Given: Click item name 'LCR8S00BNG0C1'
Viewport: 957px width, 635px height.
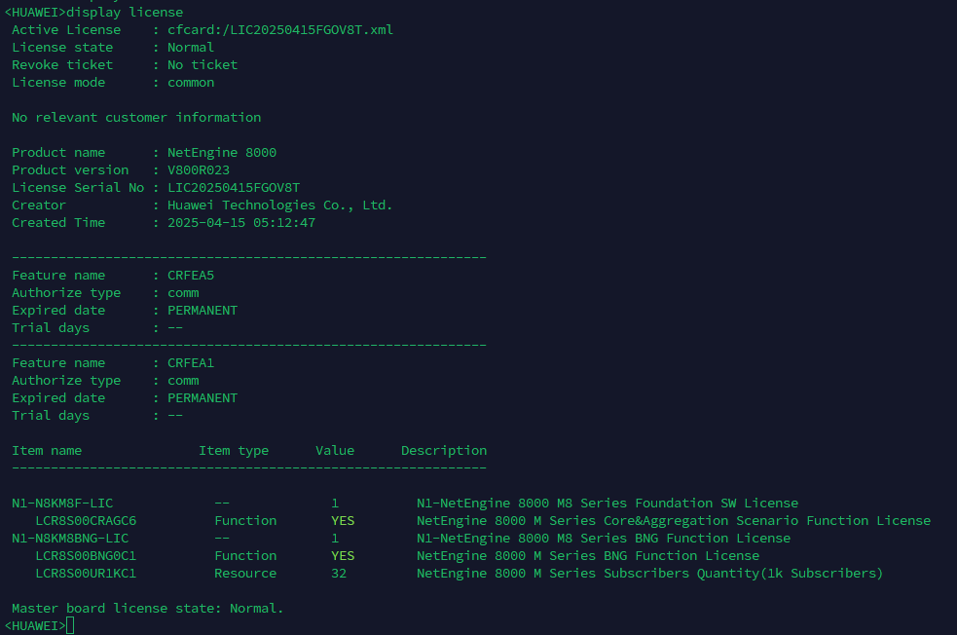Looking at the screenshot, I should point(86,555).
